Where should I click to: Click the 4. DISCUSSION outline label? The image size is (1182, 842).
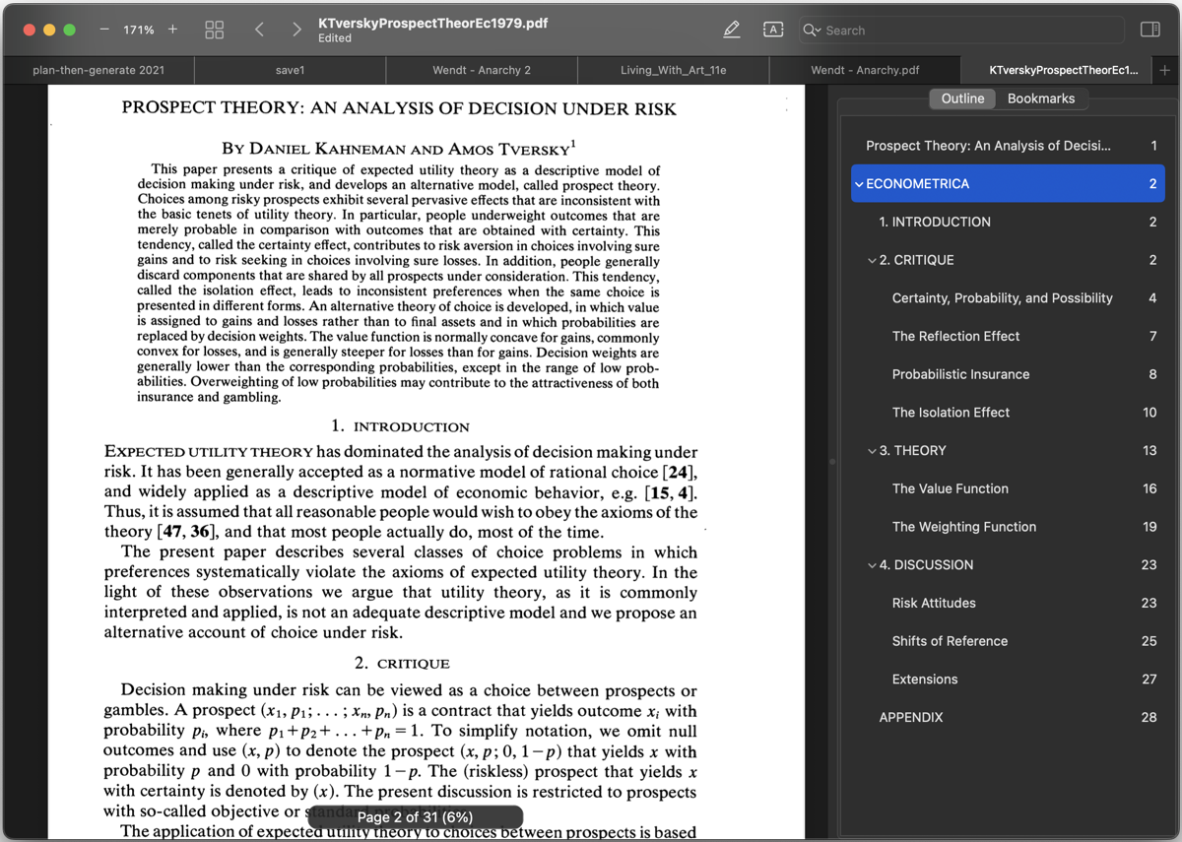[x=926, y=565]
